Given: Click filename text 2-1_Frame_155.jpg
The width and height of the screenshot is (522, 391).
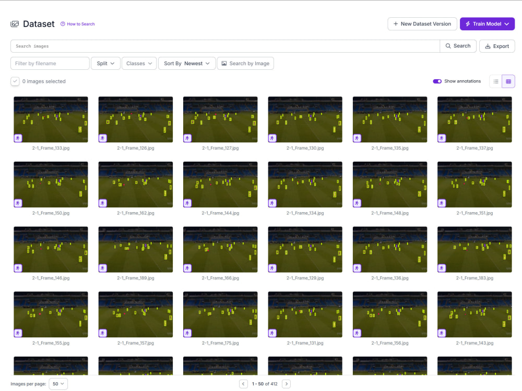Looking at the screenshot, I should click(51, 343).
